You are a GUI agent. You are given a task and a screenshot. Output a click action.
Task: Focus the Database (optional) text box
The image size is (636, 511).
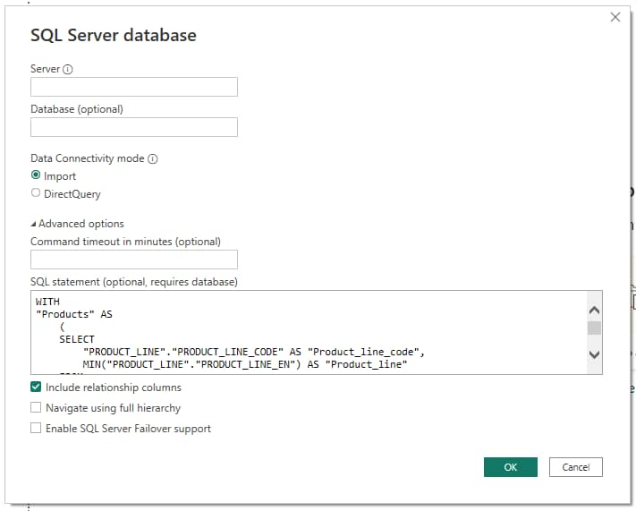pyautogui.click(x=134, y=127)
